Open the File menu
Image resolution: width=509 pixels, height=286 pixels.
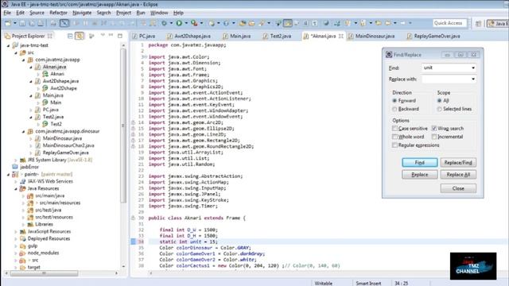pyautogui.click(x=7, y=13)
